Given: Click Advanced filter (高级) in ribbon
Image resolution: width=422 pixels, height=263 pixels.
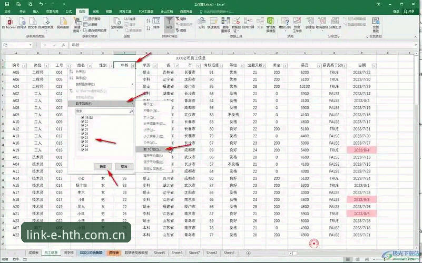Looking at the screenshot, I should pos(181,31).
